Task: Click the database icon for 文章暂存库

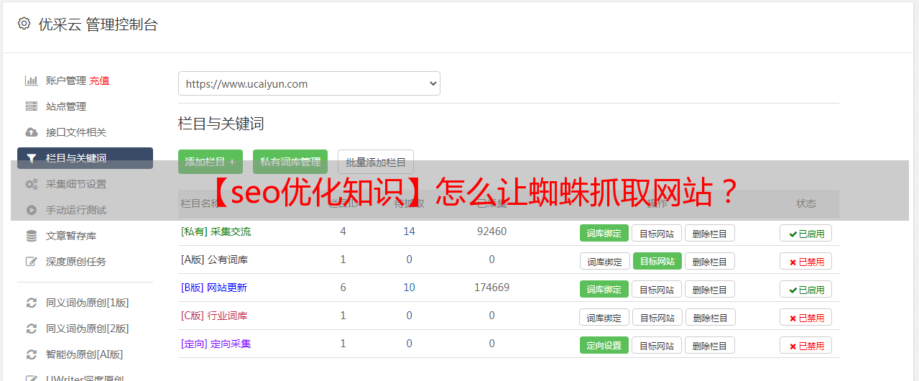Action: pos(31,236)
